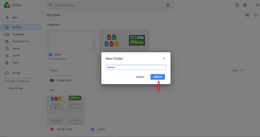Open the Google apps grid icon
260x137 pixels.
click(257, 5)
